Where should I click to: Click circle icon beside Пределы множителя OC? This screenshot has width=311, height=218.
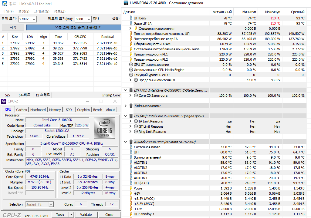tap(136, 80)
